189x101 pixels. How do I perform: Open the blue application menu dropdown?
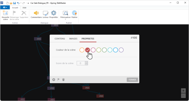click(5, 8)
